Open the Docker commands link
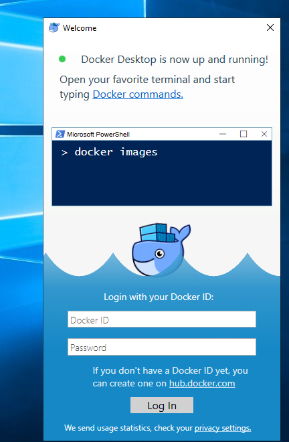Viewport: 289px width, 442px height. tap(138, 94)
